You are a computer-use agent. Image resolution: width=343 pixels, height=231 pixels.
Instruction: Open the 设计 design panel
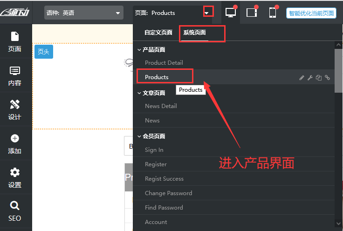(x=15, y=109)
